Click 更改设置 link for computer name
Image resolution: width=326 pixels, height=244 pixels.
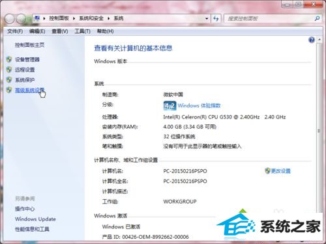point(280,171)
